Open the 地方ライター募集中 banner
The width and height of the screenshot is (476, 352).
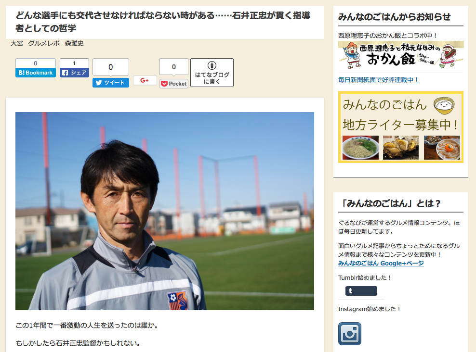click(401, 127)
